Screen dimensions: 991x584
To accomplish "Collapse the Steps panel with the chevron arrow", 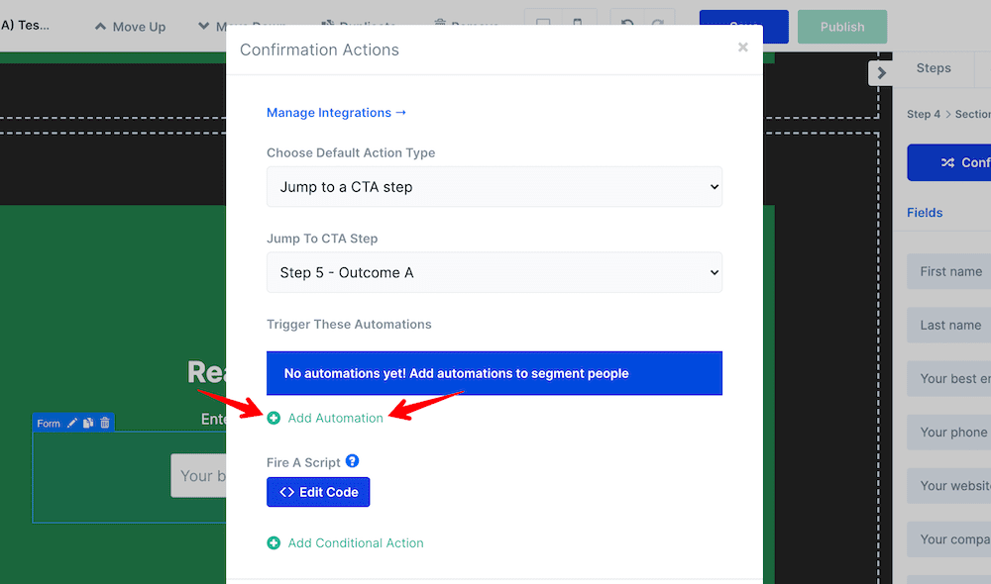I will click(x=881, y=71).
